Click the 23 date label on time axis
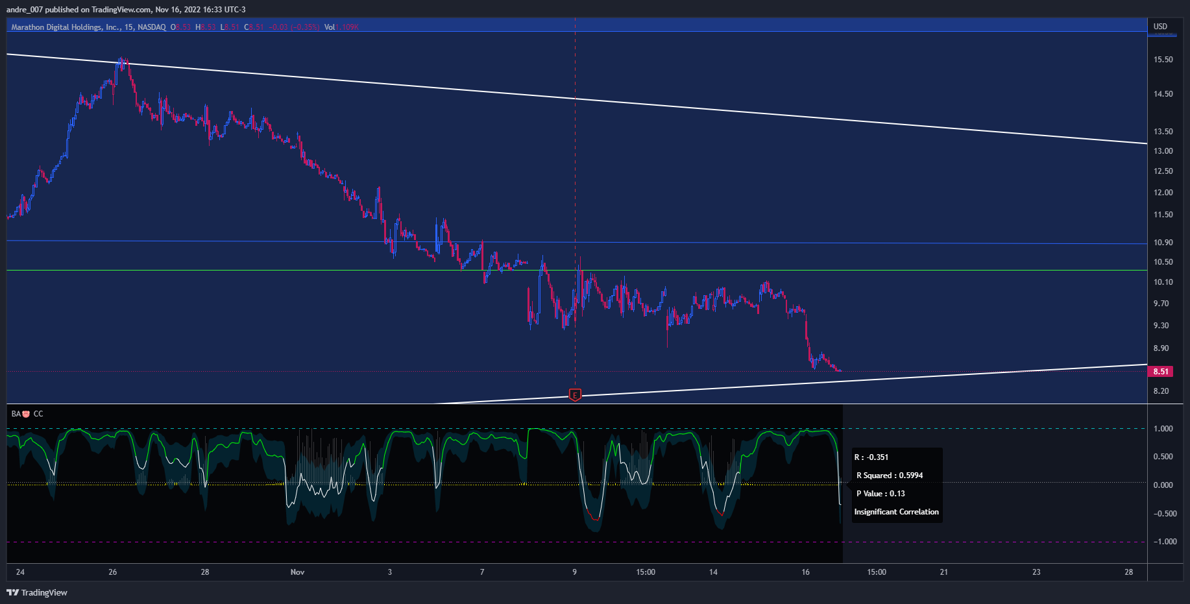This screenshot has width=1190, height=604. [x=1036, y=572]
